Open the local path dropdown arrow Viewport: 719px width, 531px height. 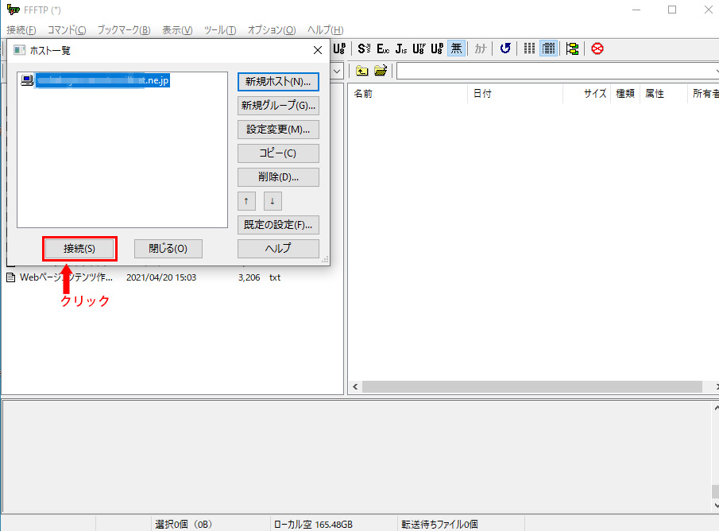coord(337,71)
